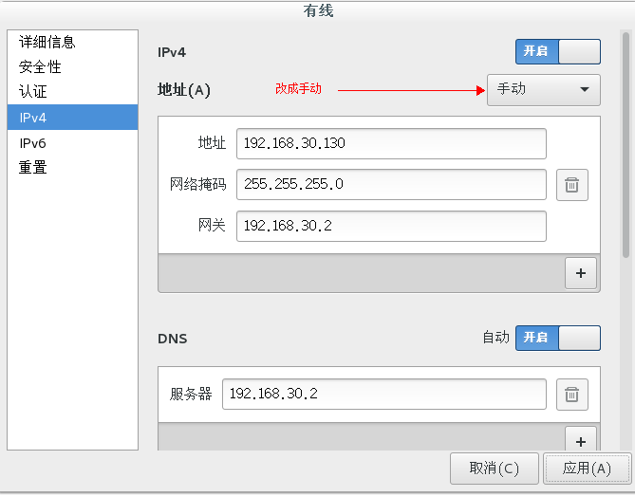This screenshot has width=635, height=497.
Task: Click the 网关 input field
Action: click(x=391, y=226)
